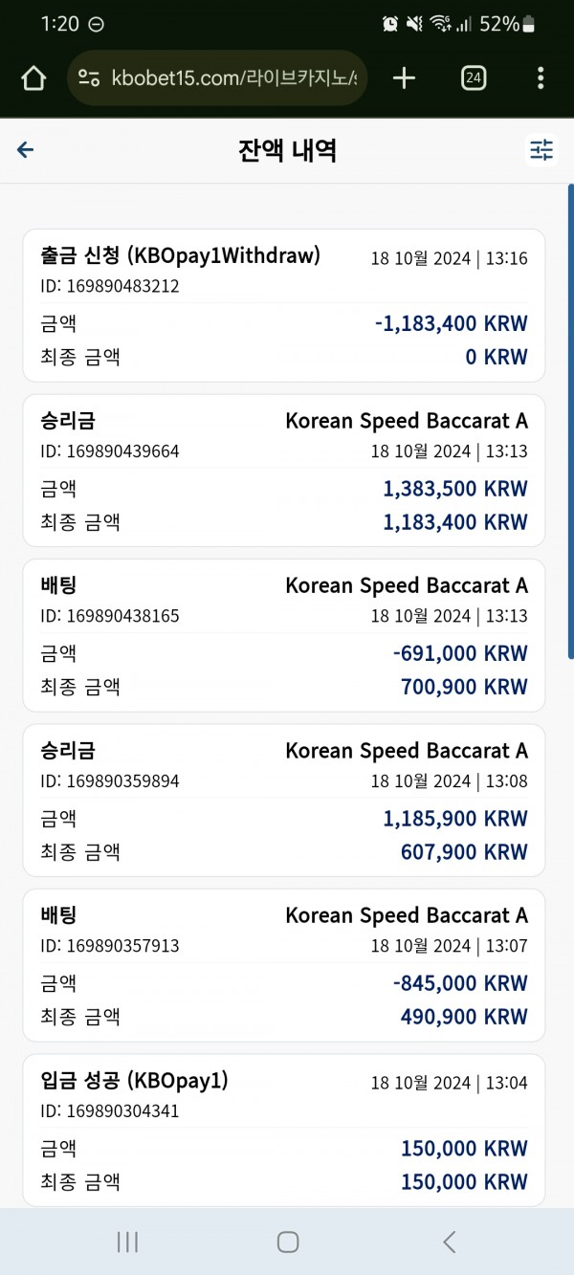
Task: Open a new tab with plus icon
Action: 405,78
